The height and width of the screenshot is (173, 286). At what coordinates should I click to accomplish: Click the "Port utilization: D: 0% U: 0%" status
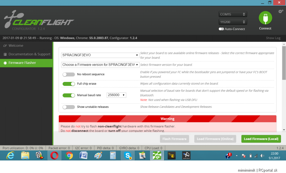click(23, 148)
